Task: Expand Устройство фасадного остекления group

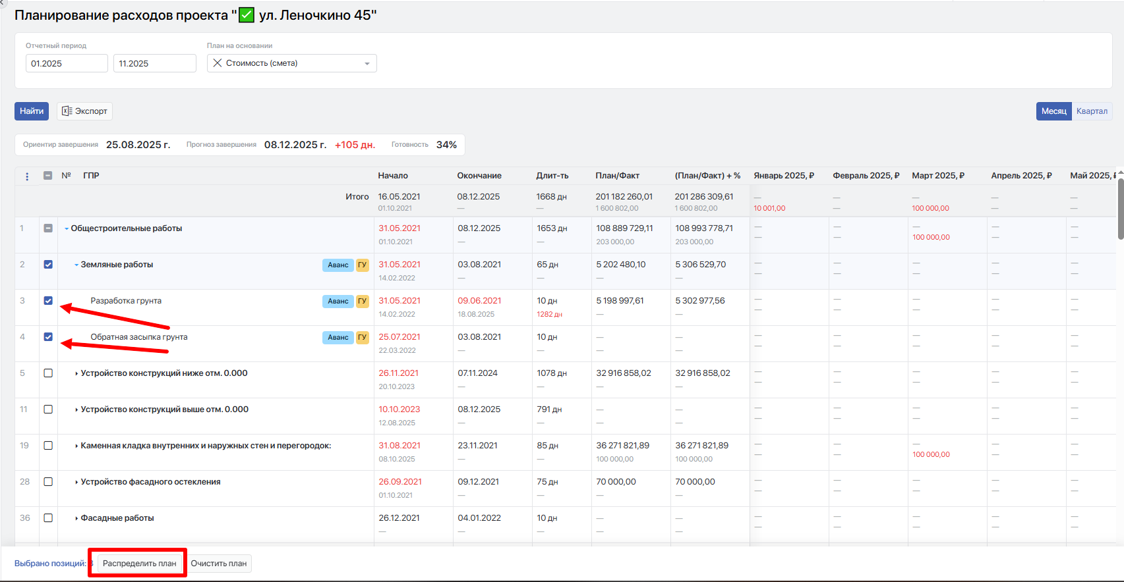Action: (x=76, y=483)
